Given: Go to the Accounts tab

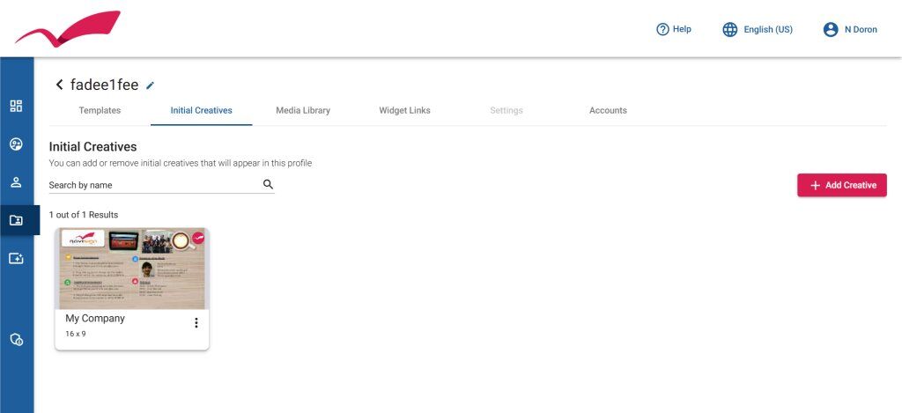Looking at the screenshot, I should pyautogui.click(x=608, y=110).
